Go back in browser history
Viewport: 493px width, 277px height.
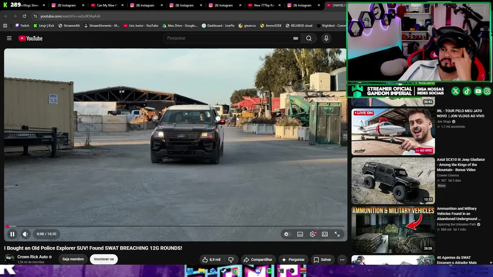(x=6, y=16)
